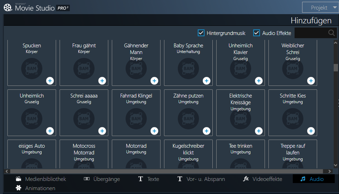Viewport: 339px width, 194px height.
Task: Select the Treppe rauf laufen card
Action: [x=293, y=154]
